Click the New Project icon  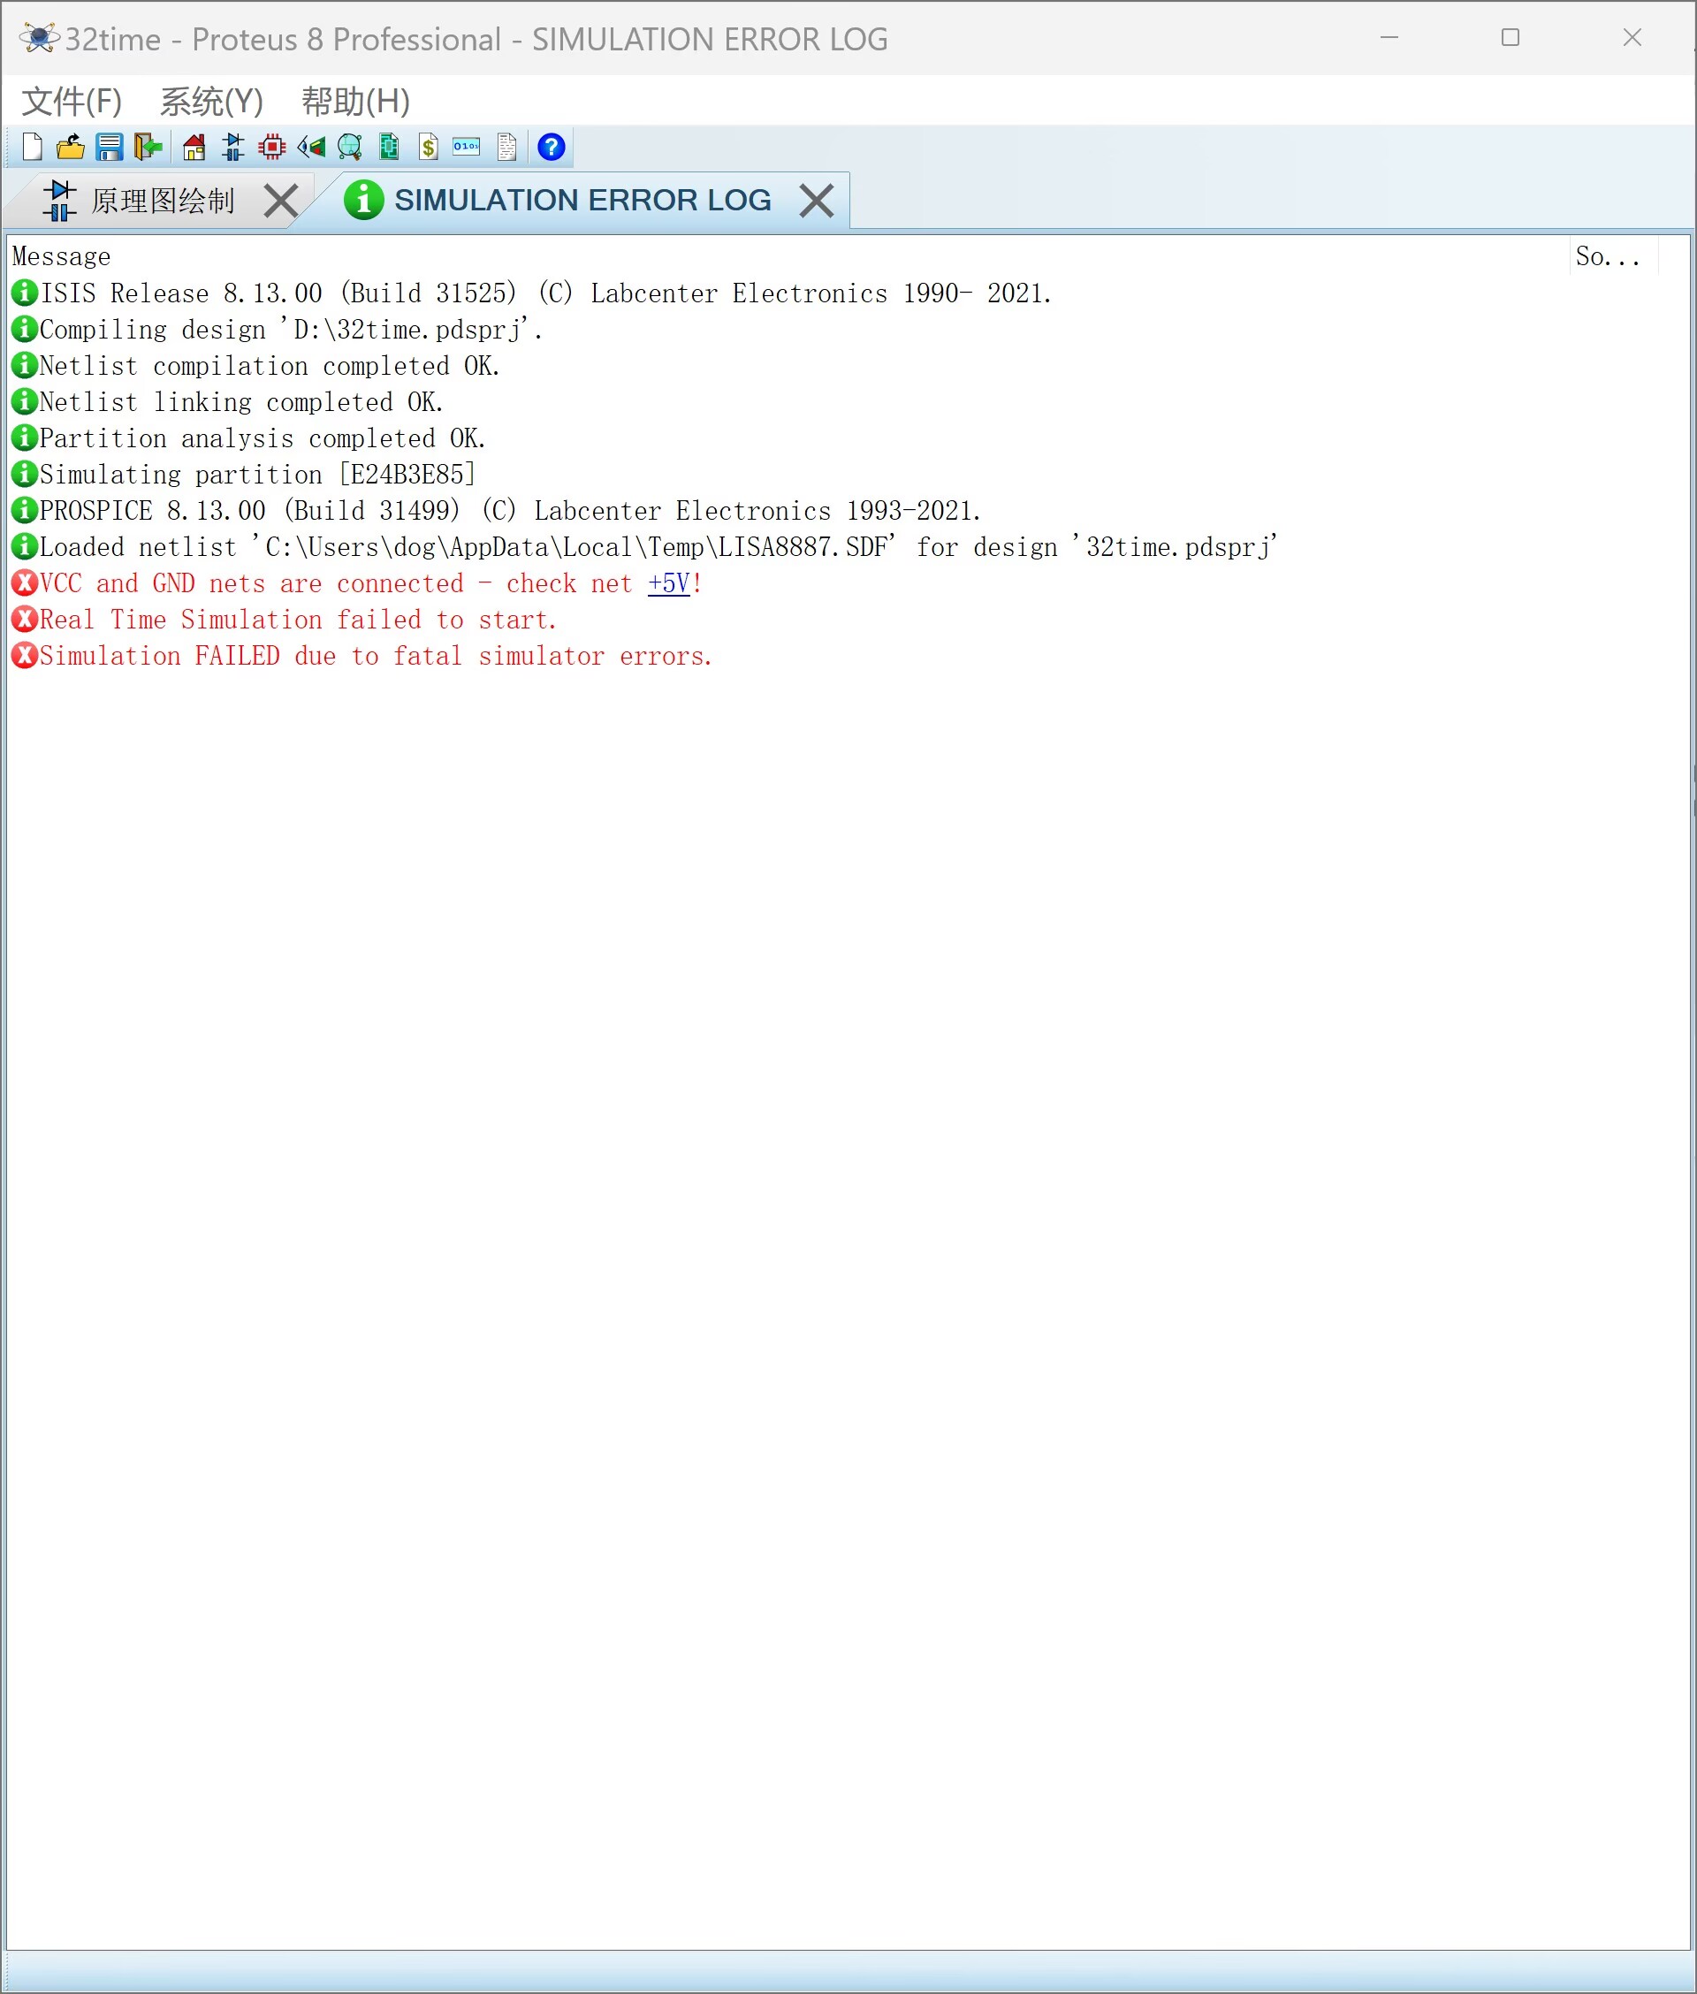point(33,148)
